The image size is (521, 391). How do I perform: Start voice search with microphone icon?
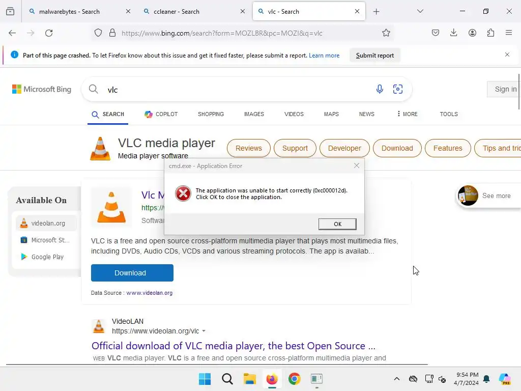[x=380, y=89]
